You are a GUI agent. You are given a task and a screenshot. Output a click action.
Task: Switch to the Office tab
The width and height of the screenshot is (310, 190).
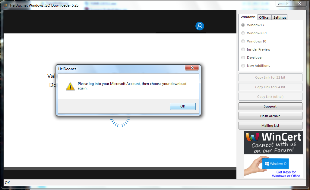pos(264,17)
